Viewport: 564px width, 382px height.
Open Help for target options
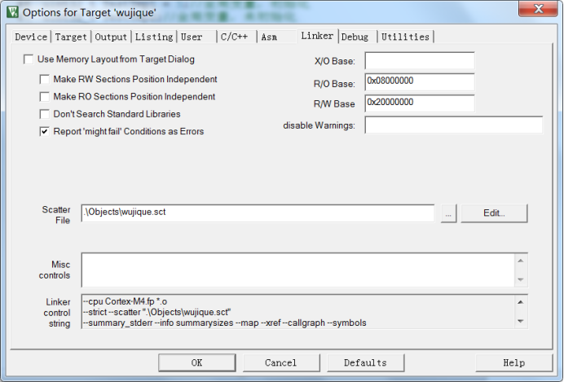pyautogui.click(x=514, y=362)
